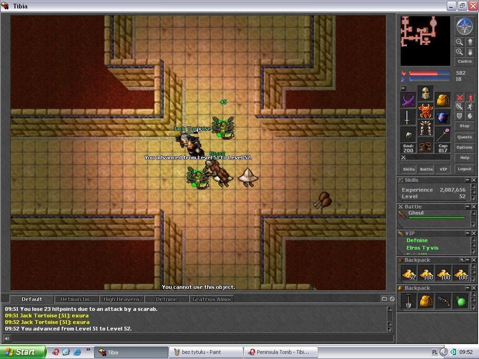This screenshot has height=359, width=479.
Task: Click the Logout button
Action: tap(464, 169)
